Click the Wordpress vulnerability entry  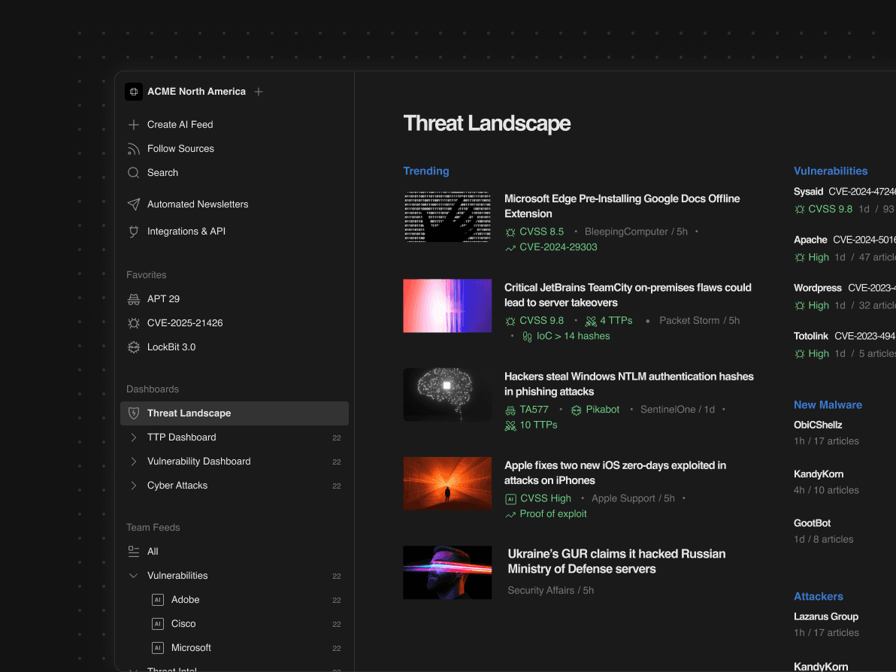845,297
